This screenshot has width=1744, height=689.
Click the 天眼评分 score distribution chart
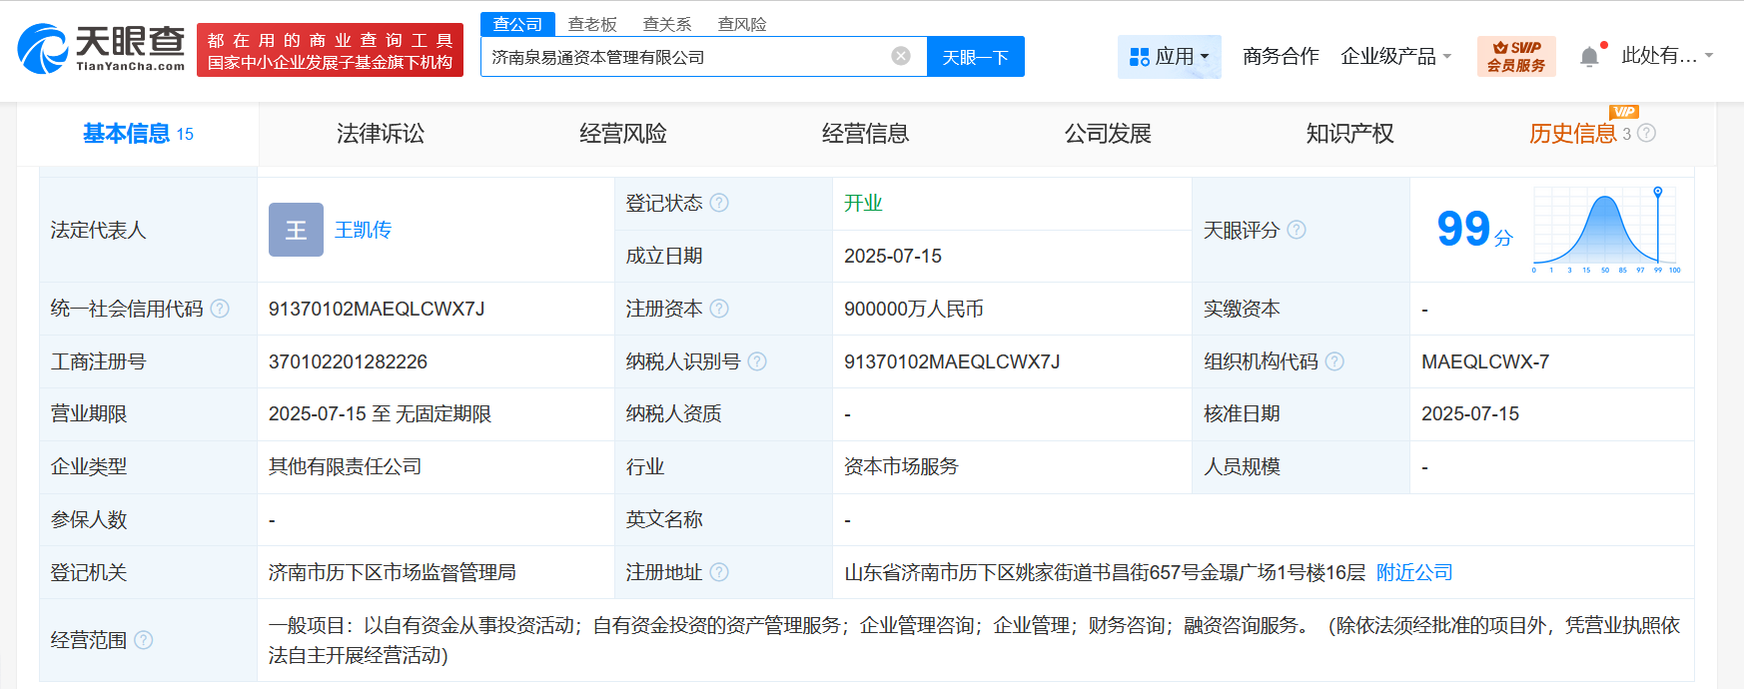[1606, 230]
